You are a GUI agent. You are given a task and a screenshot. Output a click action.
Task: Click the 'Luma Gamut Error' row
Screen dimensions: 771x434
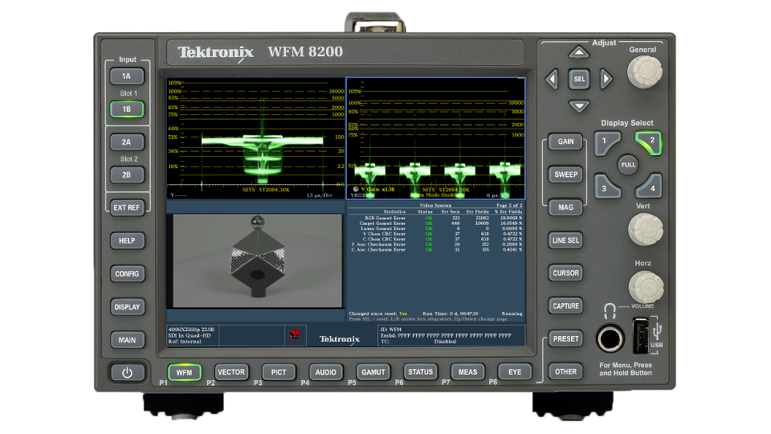pos(435,228)
